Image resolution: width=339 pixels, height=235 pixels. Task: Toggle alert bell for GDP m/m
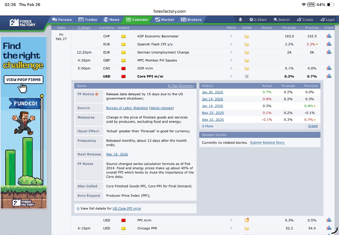(231, 68)
